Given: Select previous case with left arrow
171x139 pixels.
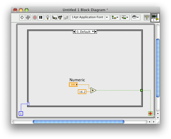Looking at the screenshot, I should tap(74, 32).
